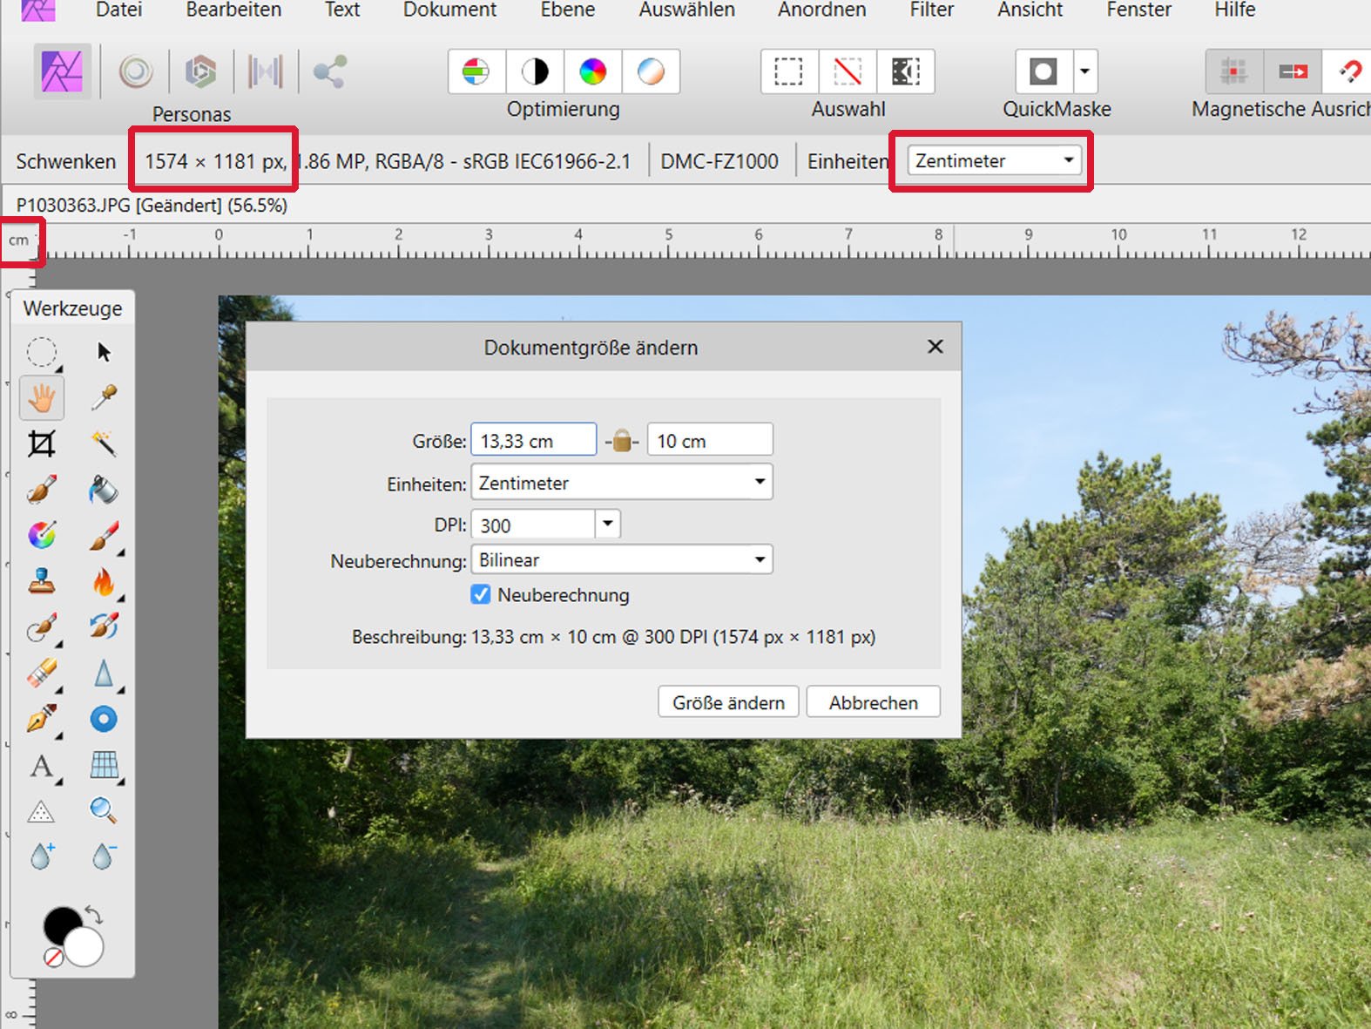Select the Clone stamp tool
The height and width of the screenshot is (1029, 1371).
[42, 581]
